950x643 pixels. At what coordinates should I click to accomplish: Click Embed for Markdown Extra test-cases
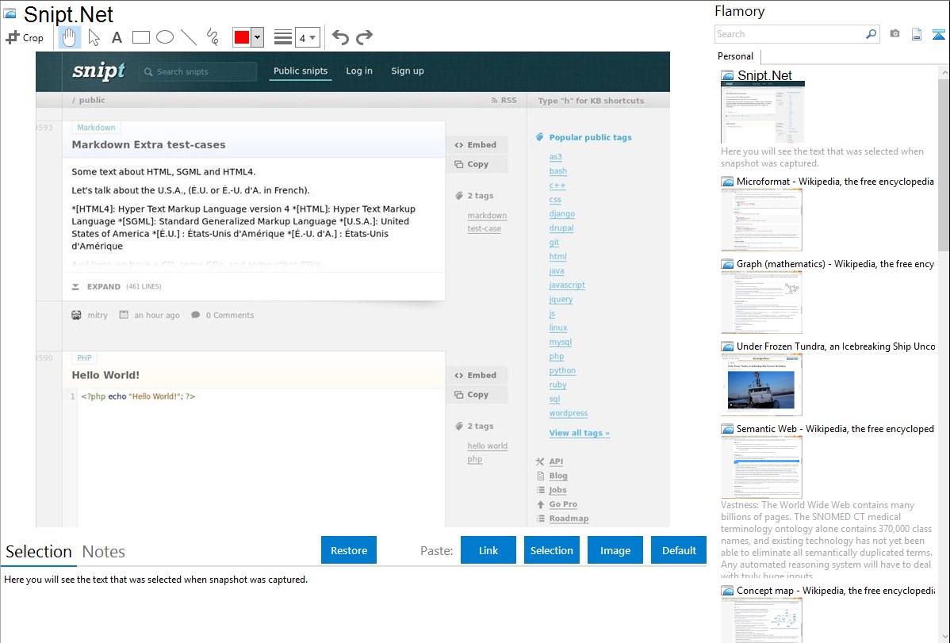476,145
